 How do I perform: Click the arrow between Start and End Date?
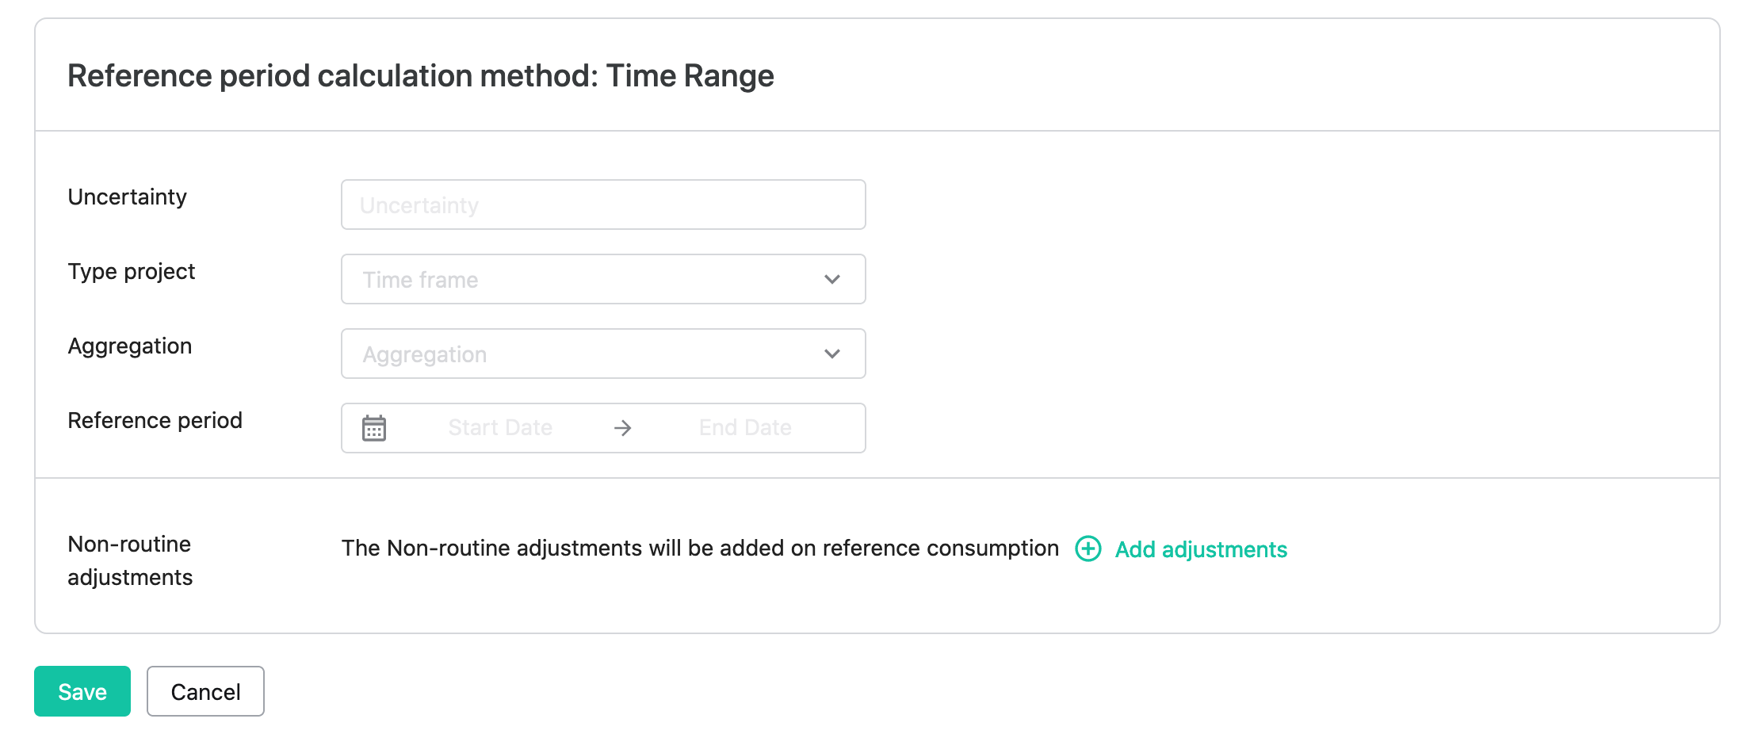623,428
